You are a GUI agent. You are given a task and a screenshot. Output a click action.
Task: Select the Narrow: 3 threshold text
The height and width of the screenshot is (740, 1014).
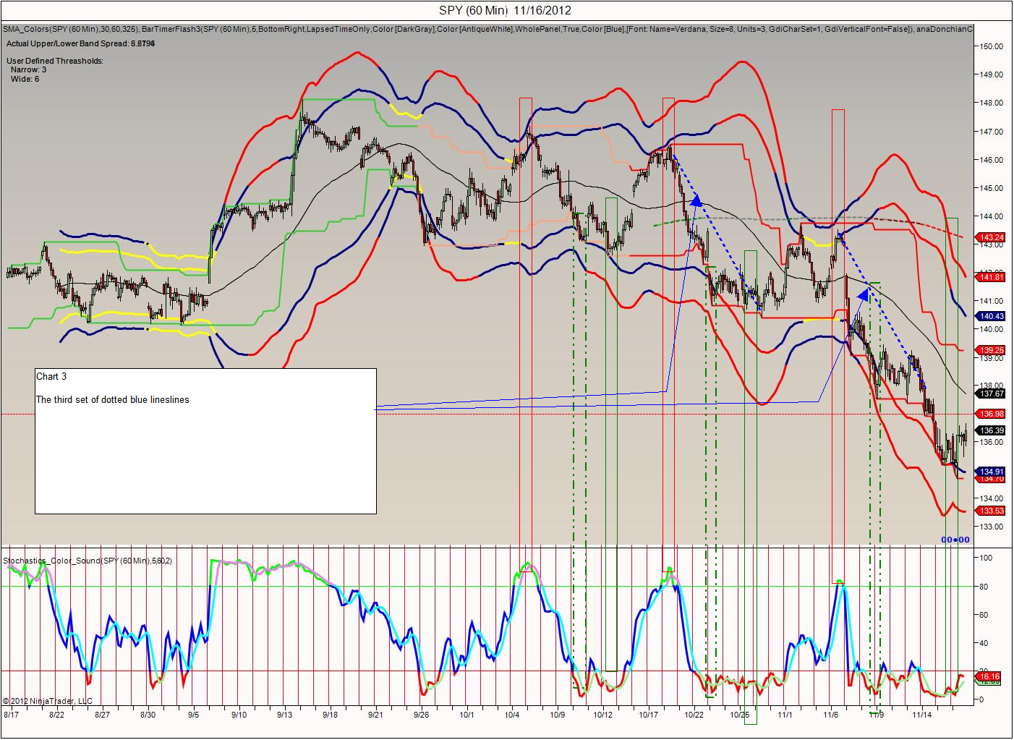28,69
